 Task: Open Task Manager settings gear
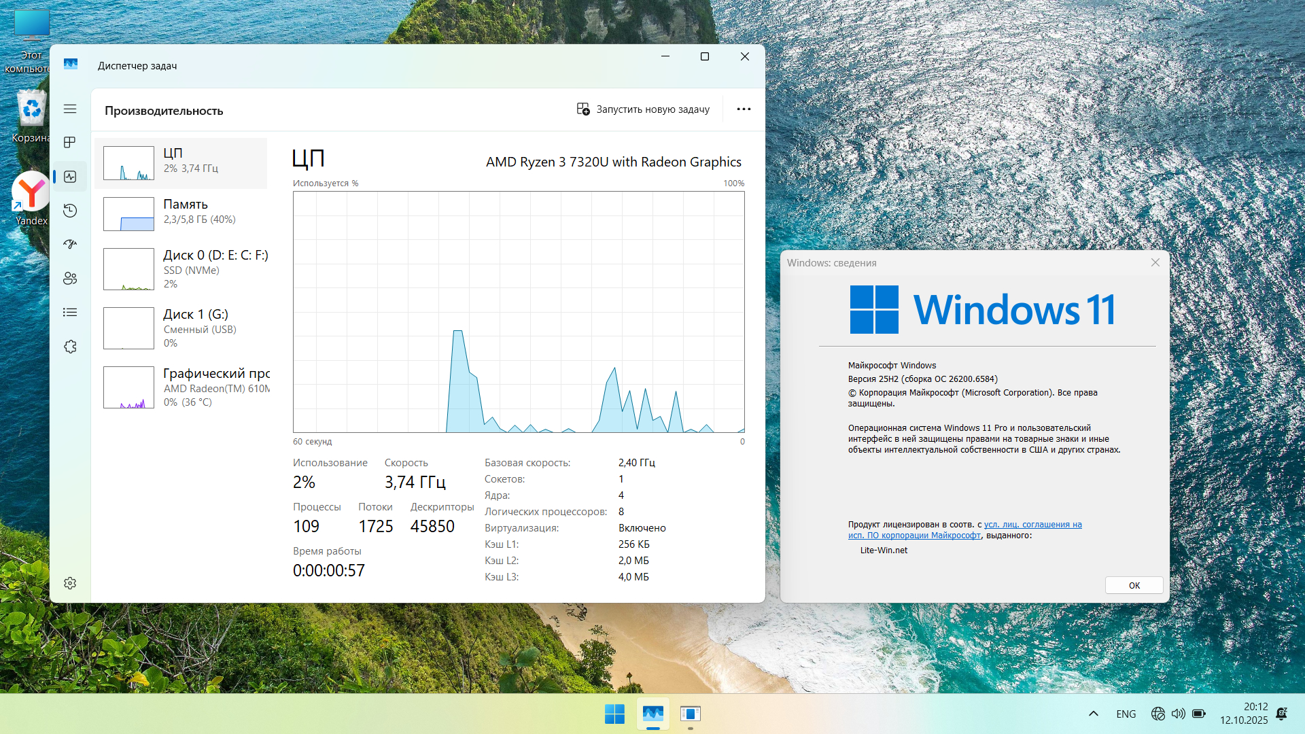[70, 583]
